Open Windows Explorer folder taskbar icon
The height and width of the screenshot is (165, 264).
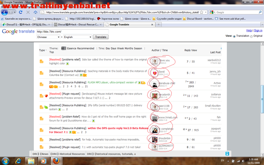(31, 161)
